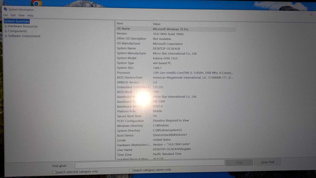Click the value \Device\HarddiskVolume1
Image resolution: width=316 pixels, height=178 pixels.
pyautogui.click(x=170, y=135)
